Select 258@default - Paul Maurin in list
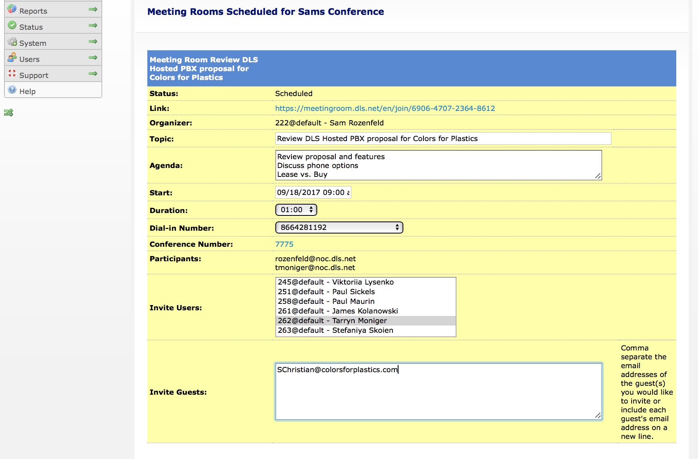 pyautogui.click(x=366, y=301)
